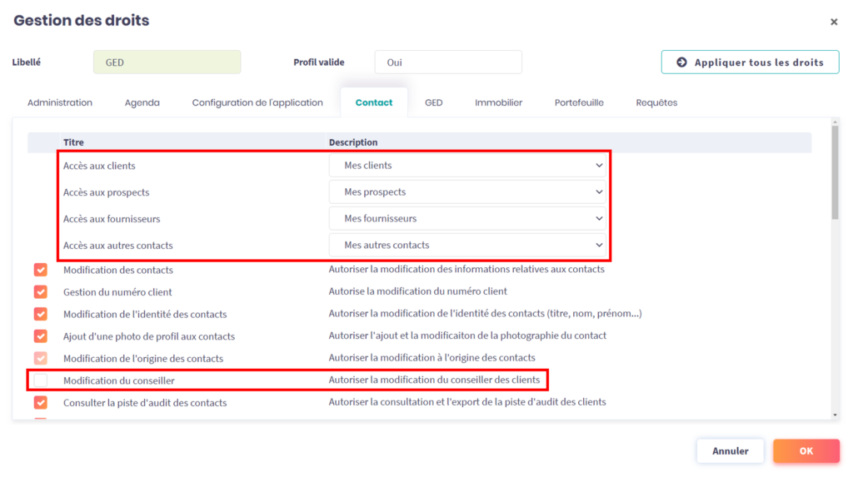Click the arrow icon in Appliquer tous les droits

pos(681,62)
